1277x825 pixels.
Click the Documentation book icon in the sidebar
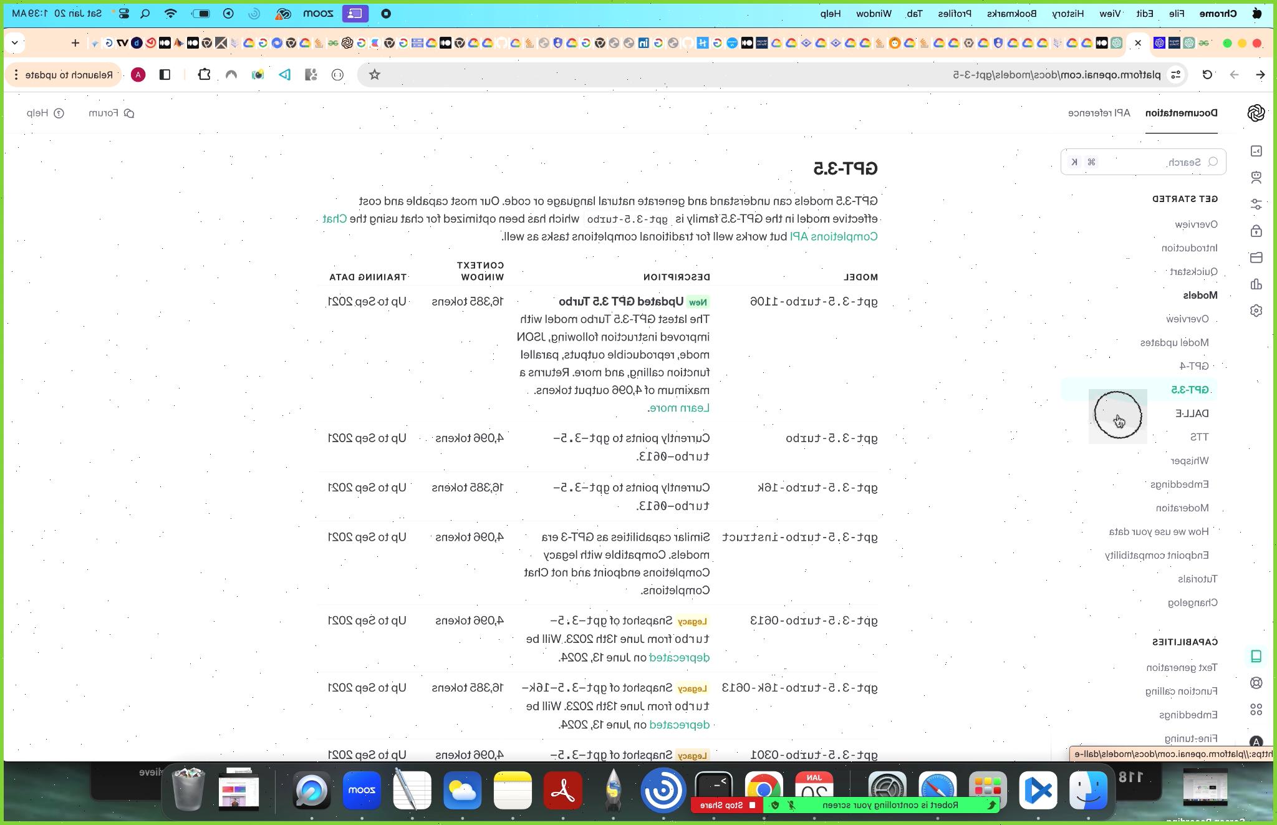[x=1256, y=656]
